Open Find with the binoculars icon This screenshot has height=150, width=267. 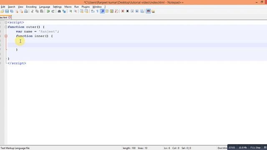coord(59,11)
